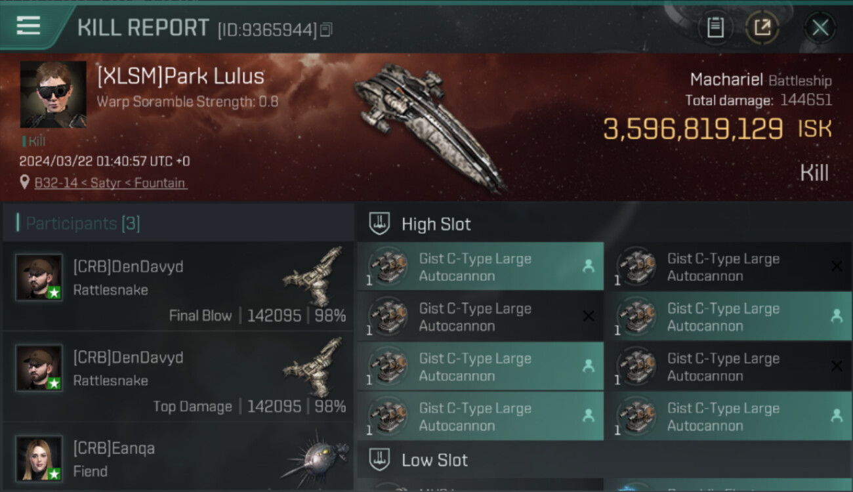Open the hamburger menu icon
The image size is (853, 492).
point(28,26)
